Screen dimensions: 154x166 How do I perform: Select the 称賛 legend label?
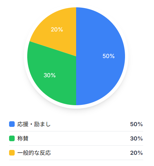click(23, 138)
